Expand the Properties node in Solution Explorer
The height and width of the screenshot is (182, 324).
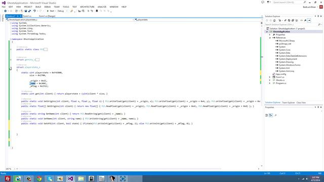pos(270,35)
